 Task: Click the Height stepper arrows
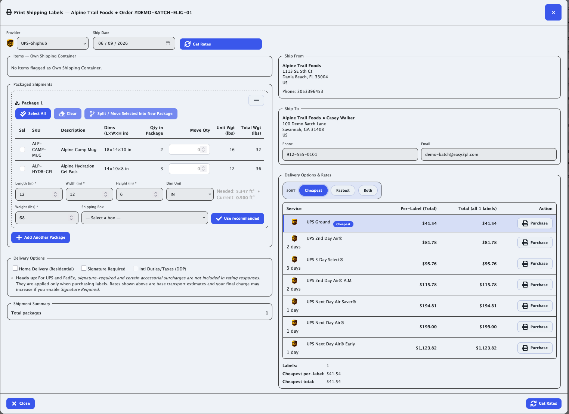point(156,194)
